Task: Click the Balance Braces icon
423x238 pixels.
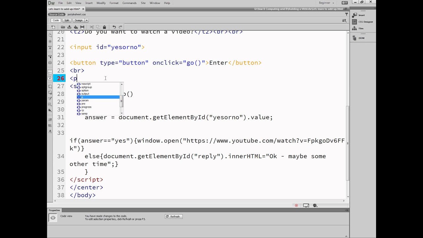Action: click(x=50, y=62)
